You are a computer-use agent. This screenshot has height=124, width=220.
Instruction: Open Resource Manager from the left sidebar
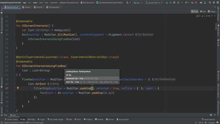(1, 25)
